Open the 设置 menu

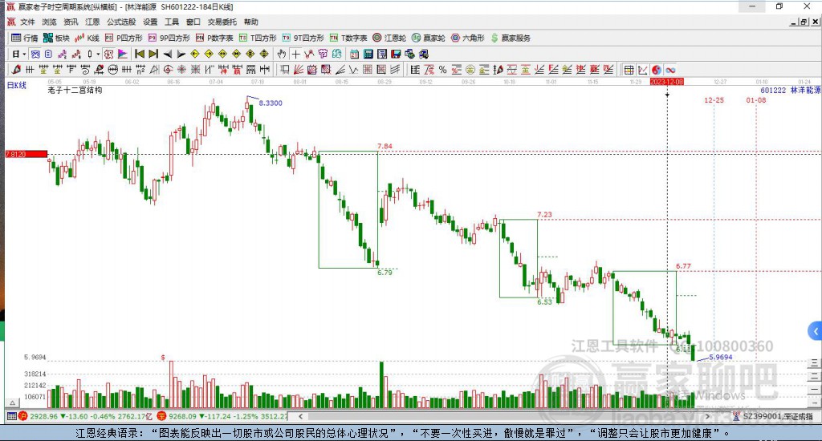[x=150, y=22]
